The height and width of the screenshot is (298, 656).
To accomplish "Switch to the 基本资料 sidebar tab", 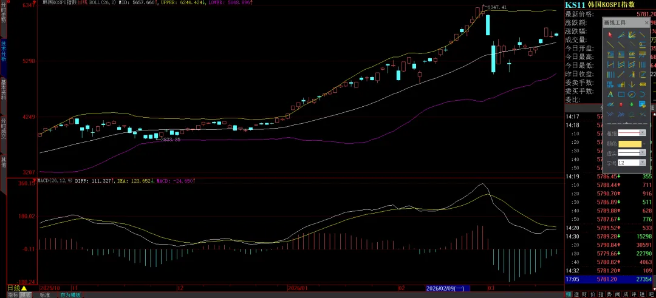I will [4, 89].
